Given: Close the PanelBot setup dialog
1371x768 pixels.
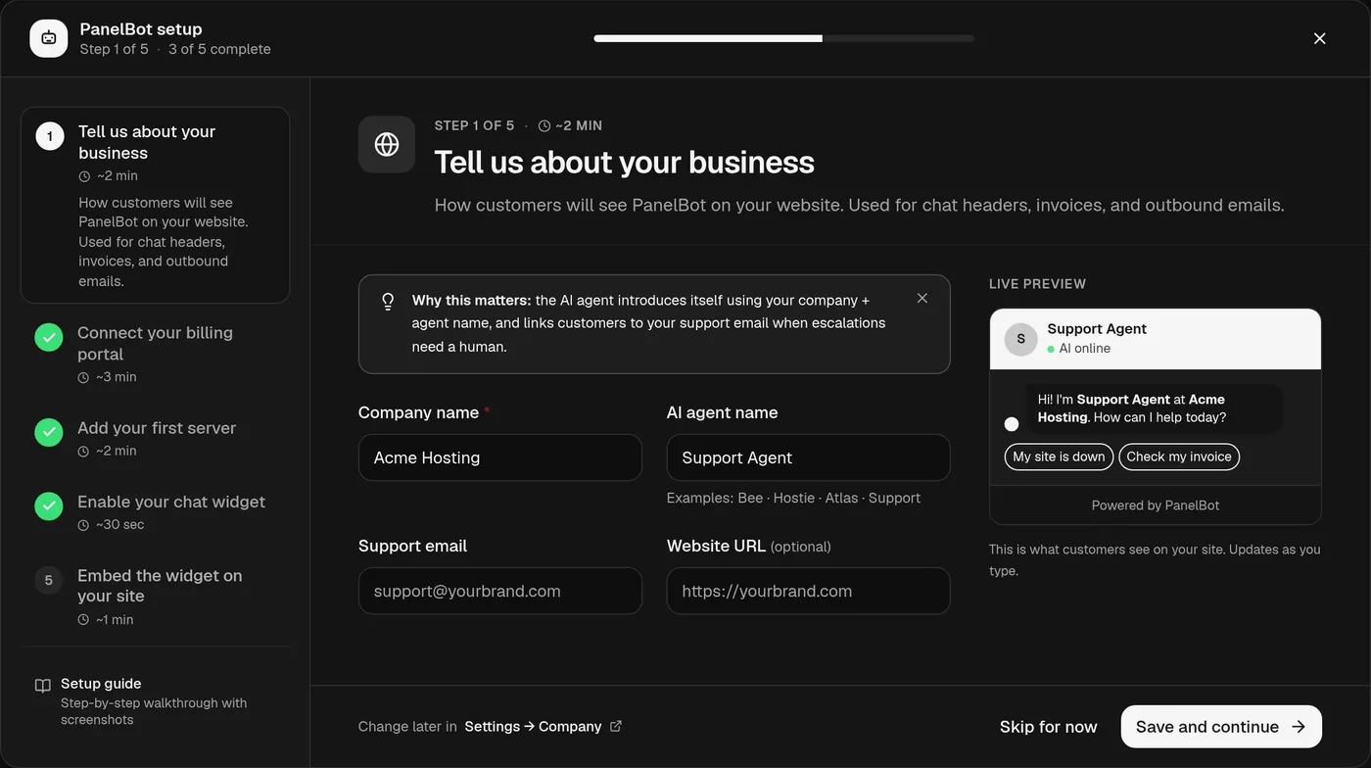Looking at the screenshot, I should 1320,38.
